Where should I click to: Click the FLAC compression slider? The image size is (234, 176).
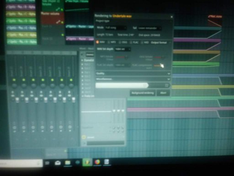pos(158,66)
